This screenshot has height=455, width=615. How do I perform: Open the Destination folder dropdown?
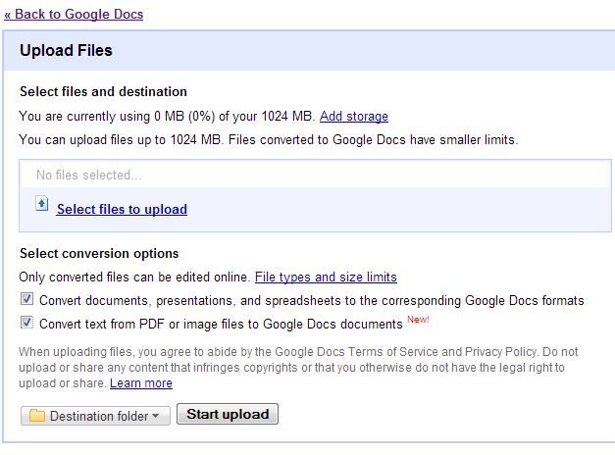coord(95,415)
